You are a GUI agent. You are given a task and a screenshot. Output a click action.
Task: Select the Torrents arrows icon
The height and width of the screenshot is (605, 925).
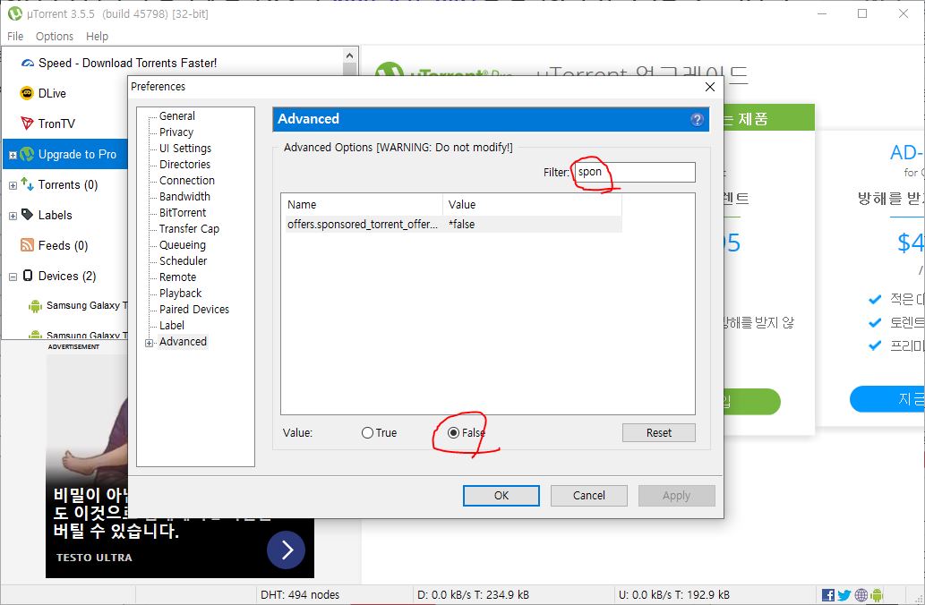[27, 184]
